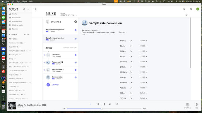The image size is (202, 113).
Task: Open preset settings gear on MUSE bar
Action: pos(186,15)
